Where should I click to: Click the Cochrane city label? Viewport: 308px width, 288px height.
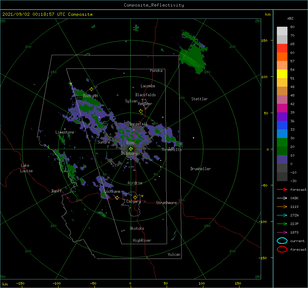112,191
